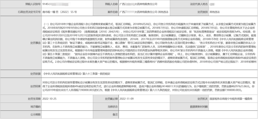Click the empty 备注 field
This screenshot has width=258, height=119.
click(188, 115)
